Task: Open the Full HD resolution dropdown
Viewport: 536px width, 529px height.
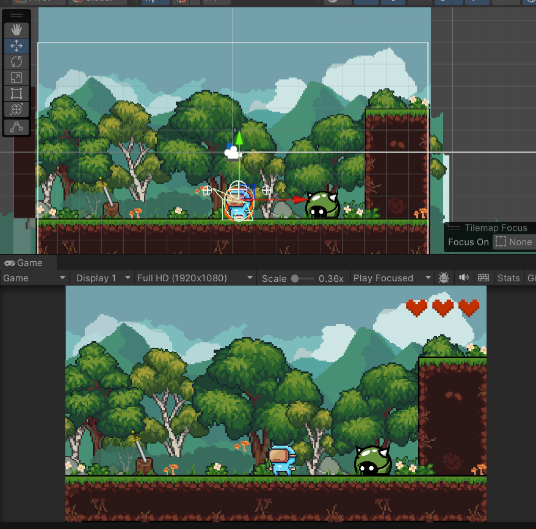Action: [x=195, y=278]
